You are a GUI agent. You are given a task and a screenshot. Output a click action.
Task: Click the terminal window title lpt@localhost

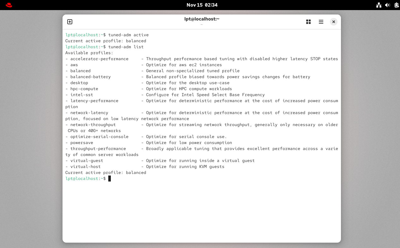pyautogui.click(x=201, y=19)
